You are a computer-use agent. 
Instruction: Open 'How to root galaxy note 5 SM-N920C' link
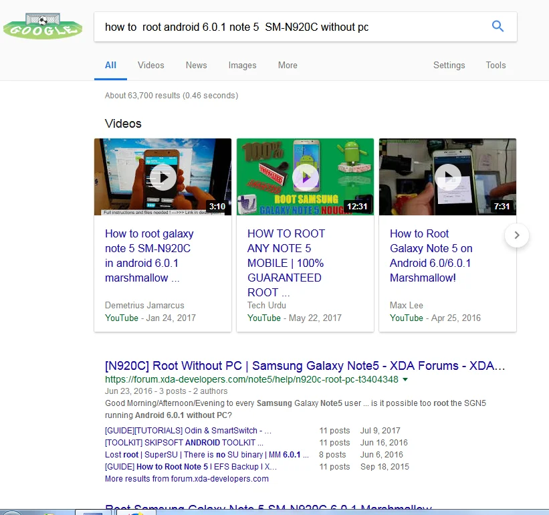point(149,255)
